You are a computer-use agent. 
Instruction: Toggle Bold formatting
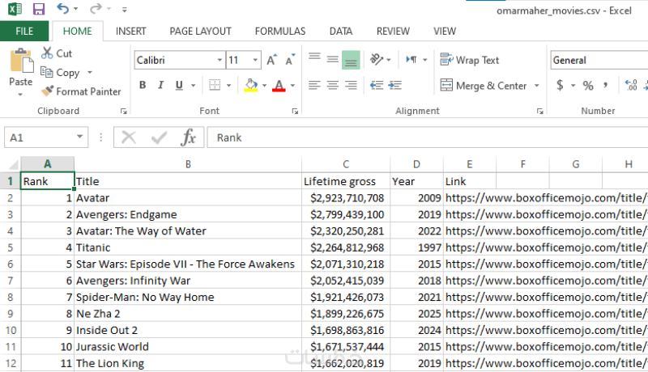[x=143, y=85]
